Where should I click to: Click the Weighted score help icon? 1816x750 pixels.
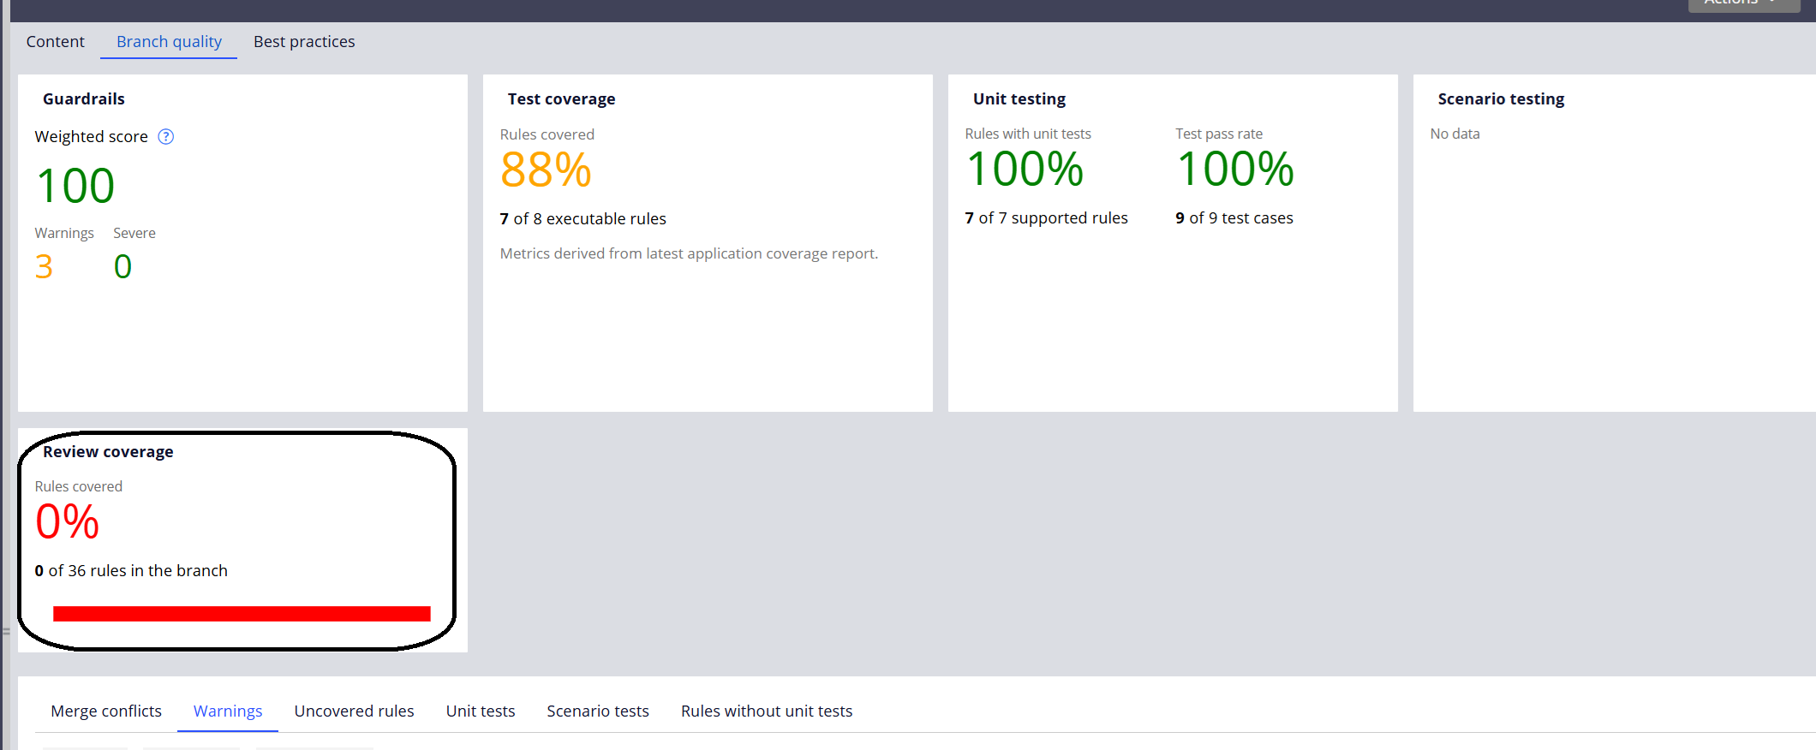[x=166, y=137]
